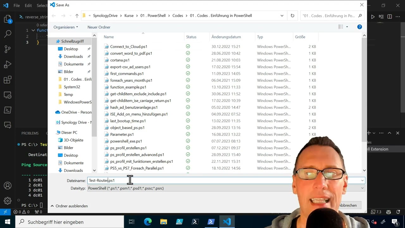Screen dimensions: 405x228
Task: Select the file last_bootup_time.ps1
Action: (x=128, y=121)
